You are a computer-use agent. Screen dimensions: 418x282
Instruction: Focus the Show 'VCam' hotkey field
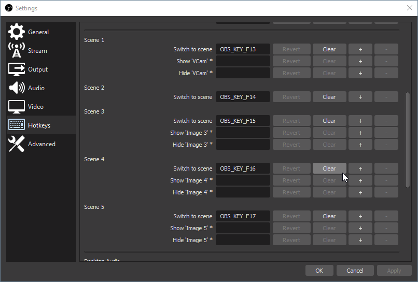pos(243,61)
